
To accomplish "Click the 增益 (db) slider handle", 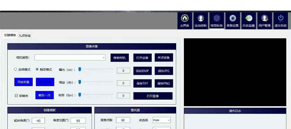I will [80, 82].
